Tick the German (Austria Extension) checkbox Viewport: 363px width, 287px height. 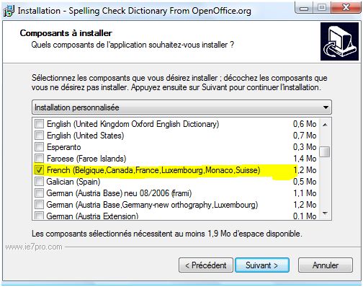[x=39, y=215]
